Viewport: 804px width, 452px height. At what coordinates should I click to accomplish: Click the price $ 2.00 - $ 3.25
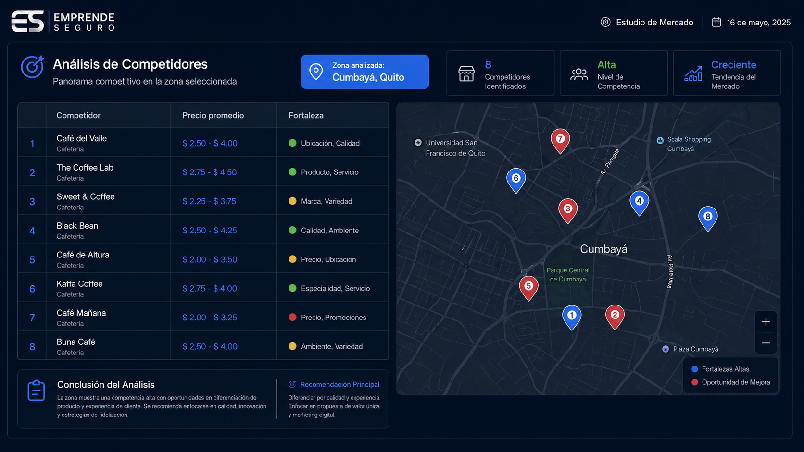click(x=210, y=317)
